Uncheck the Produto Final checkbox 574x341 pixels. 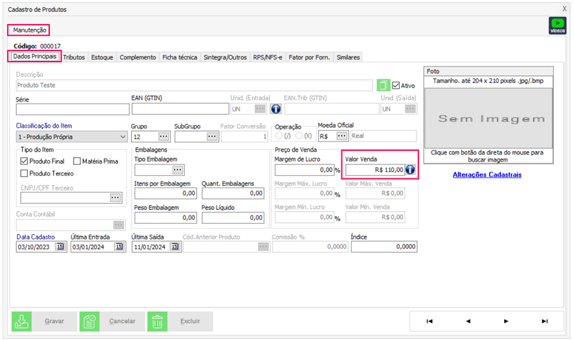[25, 161]
